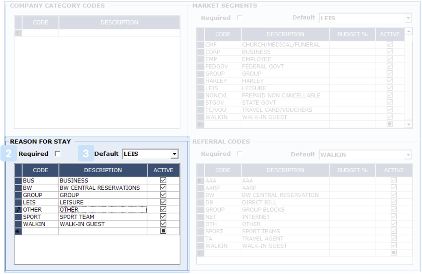Click step 2 callout badge

[x=9, y=154]
